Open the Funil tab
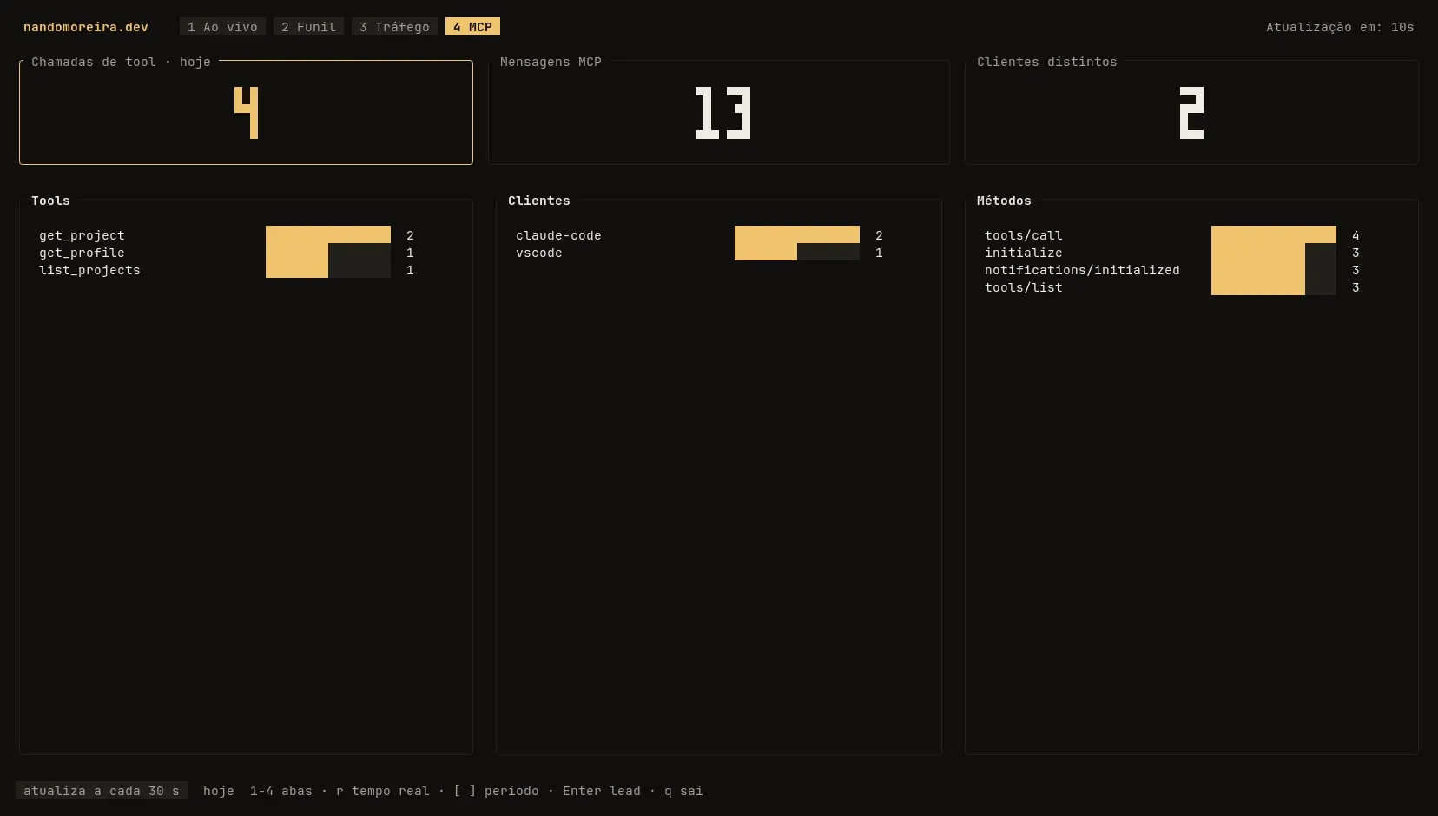This screenshot has width=1438, height=816. coord(308,27)
